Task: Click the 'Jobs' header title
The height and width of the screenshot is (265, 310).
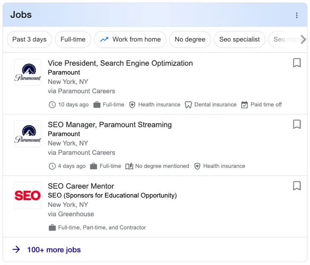Action: [x=21, y=15]
